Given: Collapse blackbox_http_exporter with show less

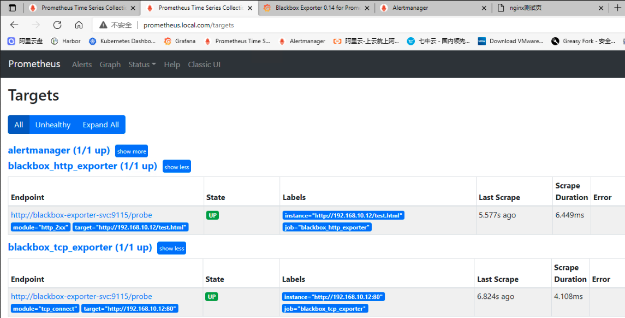Looking at the screenshot, I should click(176, 167).
